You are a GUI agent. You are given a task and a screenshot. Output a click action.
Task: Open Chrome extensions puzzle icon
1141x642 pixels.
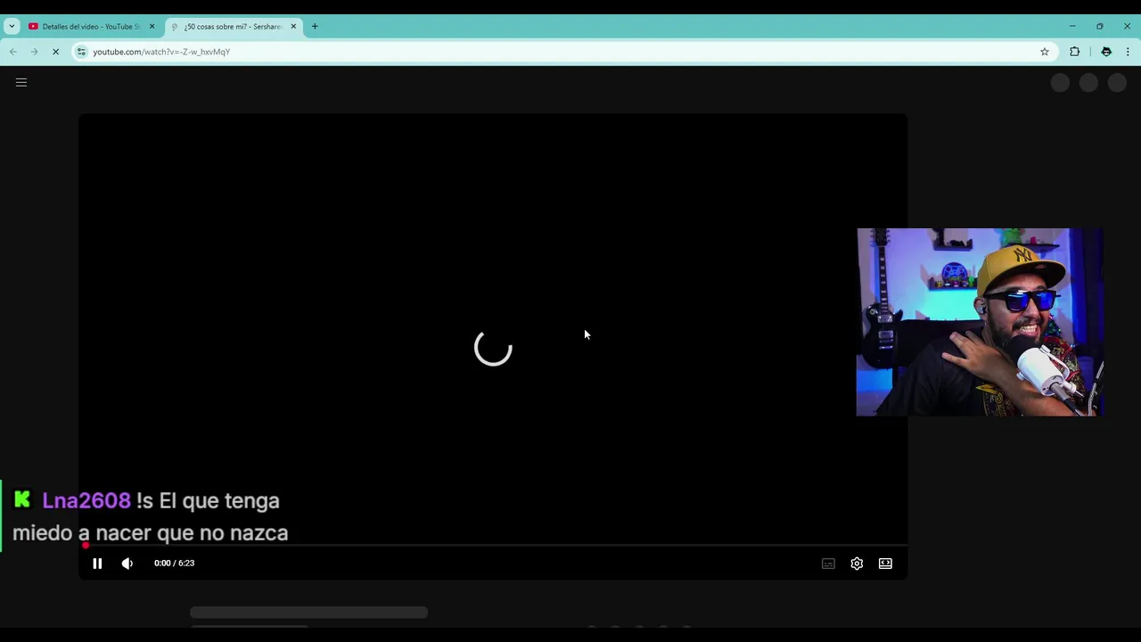[x=1075, y=52]
